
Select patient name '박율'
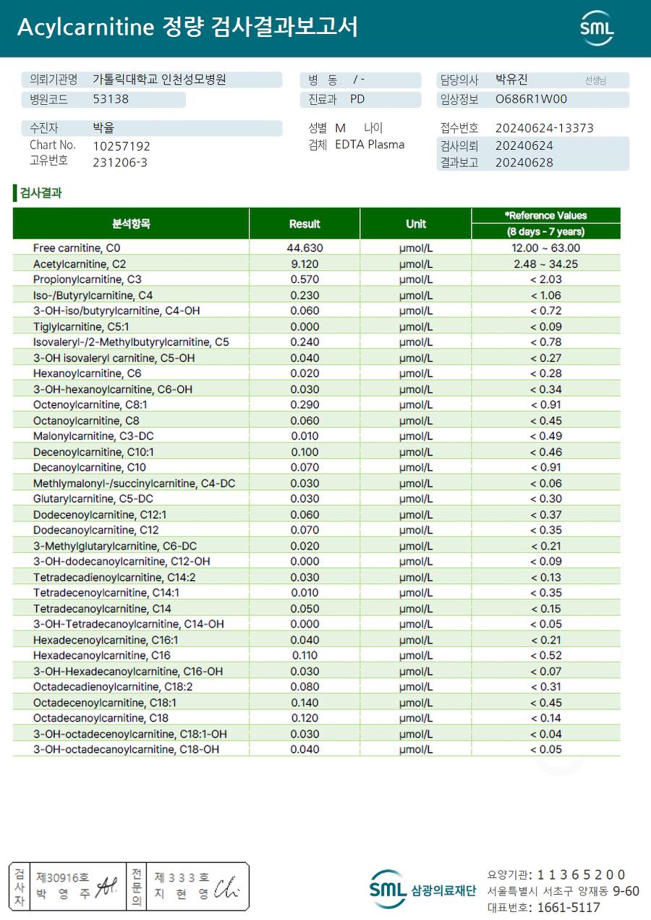(x=103, y=128)
